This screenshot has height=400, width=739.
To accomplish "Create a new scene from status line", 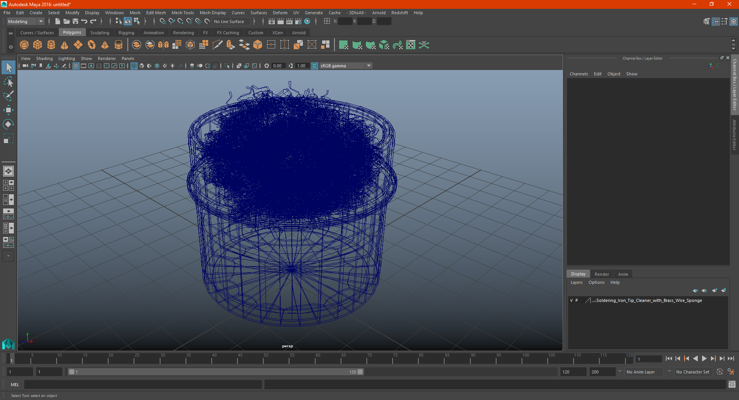I will (58, 22).
